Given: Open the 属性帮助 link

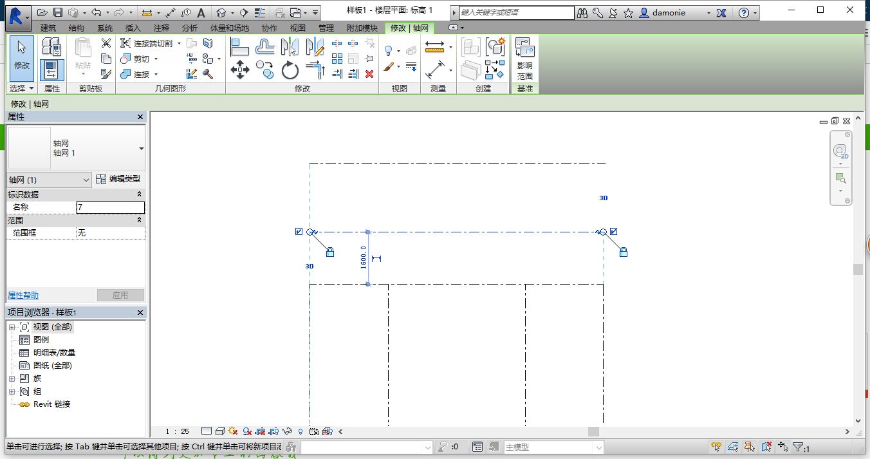Looking at the screenshot, I should pos(23,295).
